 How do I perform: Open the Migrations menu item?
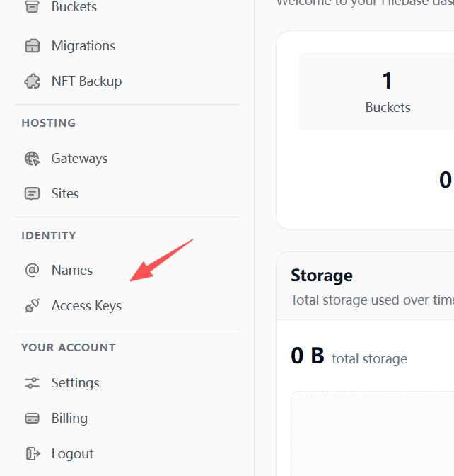click(83, 46)
